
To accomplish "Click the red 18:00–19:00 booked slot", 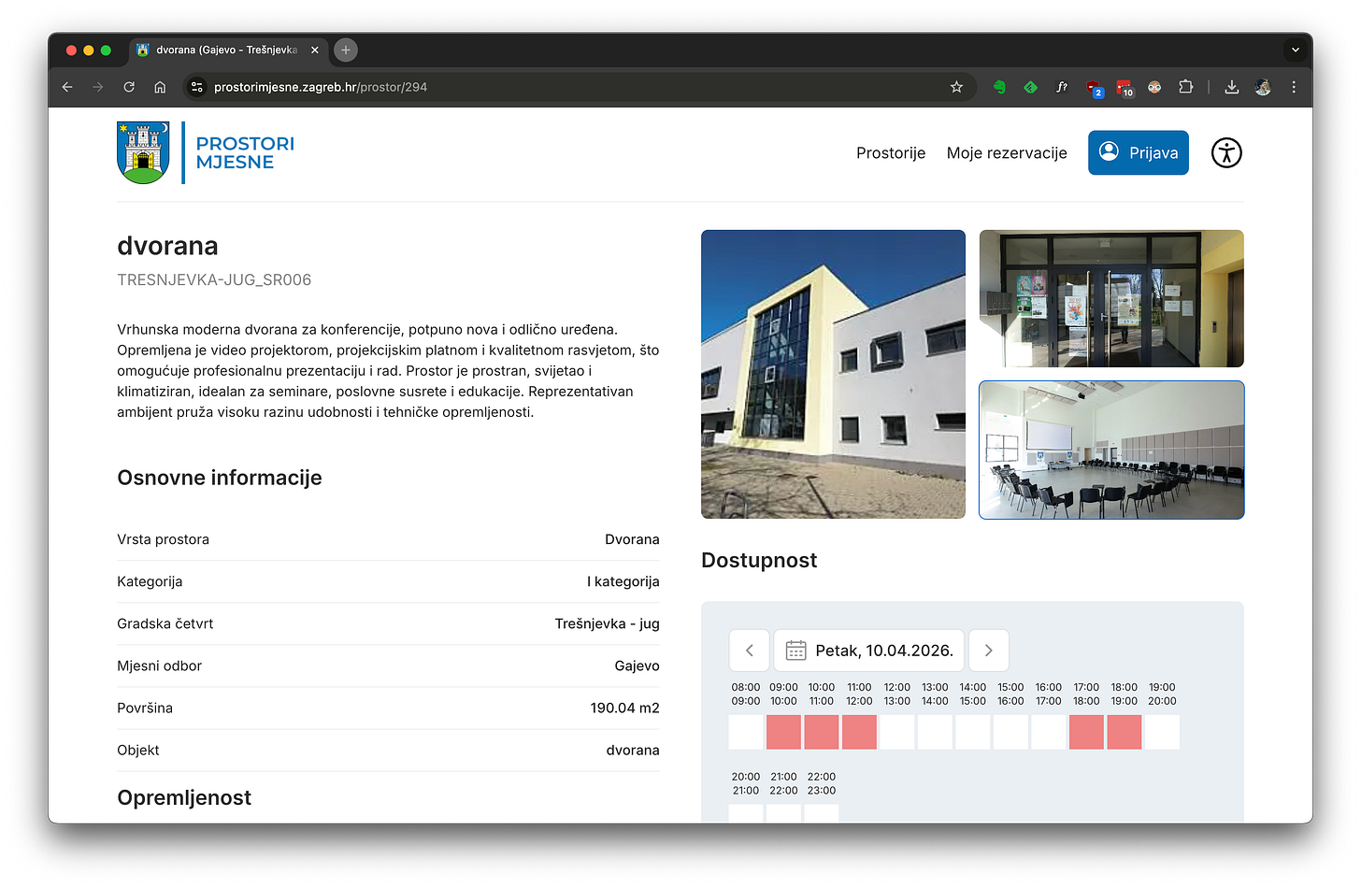I will pyautogui.click(x=1125, y=732).
